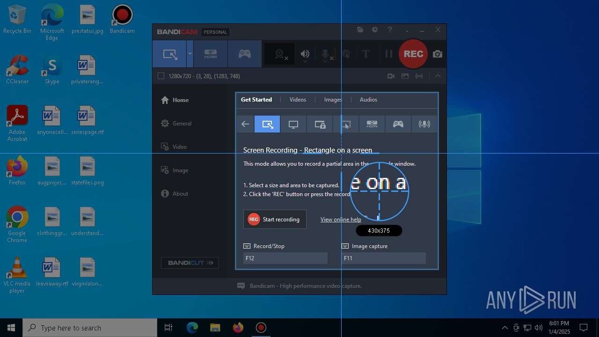
Task: Open notification center icon
Action: click(x=584, y=328)
